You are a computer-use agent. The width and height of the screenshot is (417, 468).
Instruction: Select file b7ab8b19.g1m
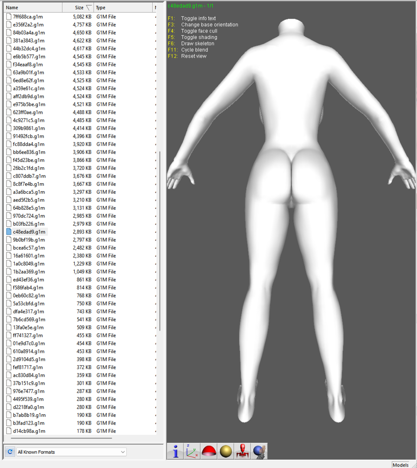click(x=29, y=415)
